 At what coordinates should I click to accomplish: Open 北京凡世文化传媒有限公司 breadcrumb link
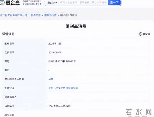pos(13,15)
